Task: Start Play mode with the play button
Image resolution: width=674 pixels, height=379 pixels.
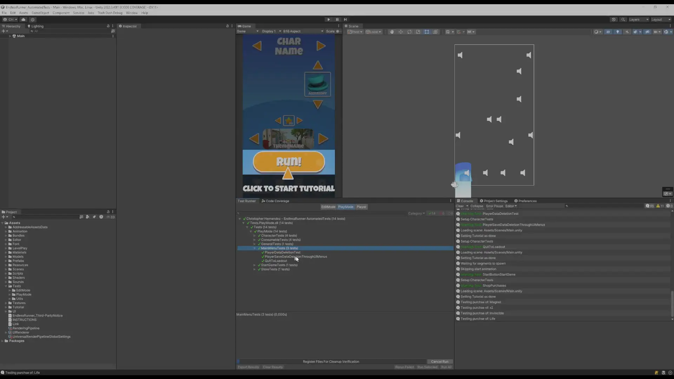Action: [329, 20]
